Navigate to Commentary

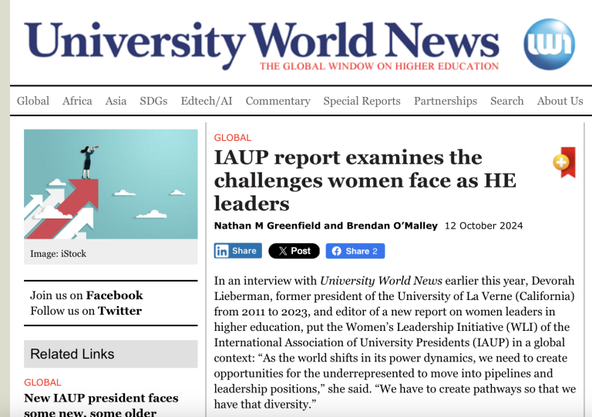point(277,101)
